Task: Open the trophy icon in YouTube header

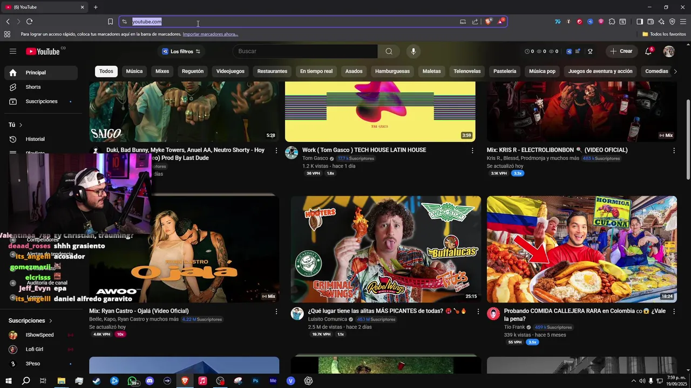Action: click(590, 51)
